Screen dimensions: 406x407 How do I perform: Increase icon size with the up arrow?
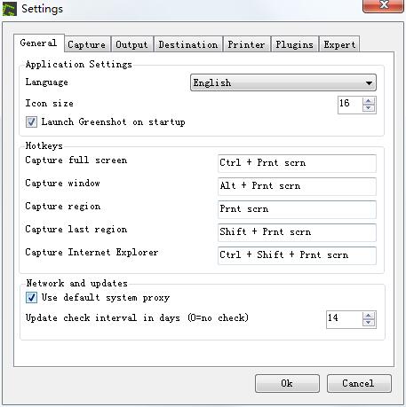(369, 101)
